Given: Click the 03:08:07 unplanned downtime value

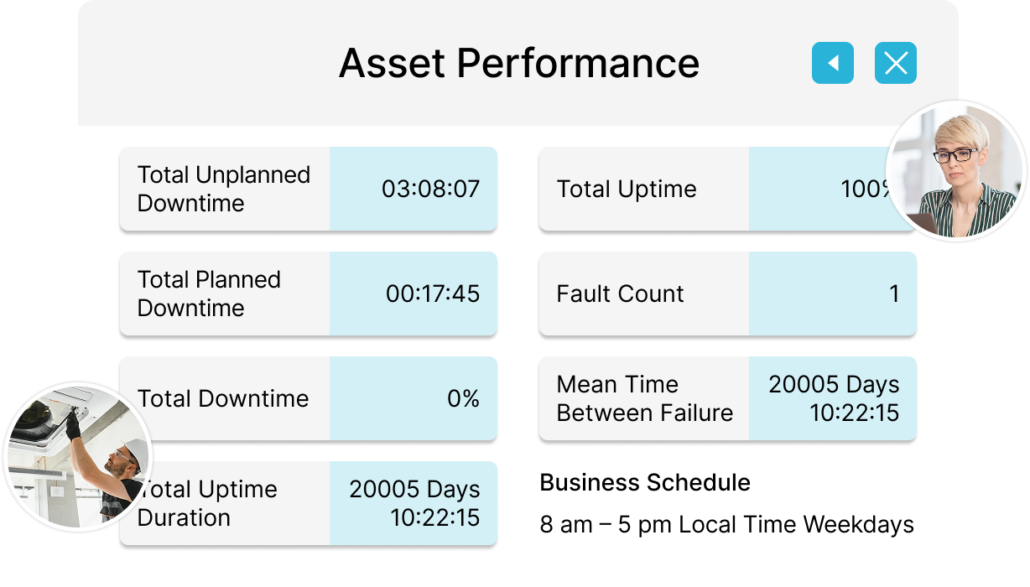Looking at the screenshot, I should pyautogui.click(x=430, y=189).
